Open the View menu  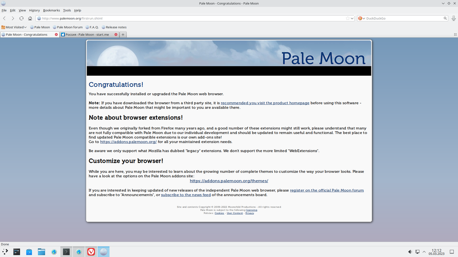(x=22, y=10)
